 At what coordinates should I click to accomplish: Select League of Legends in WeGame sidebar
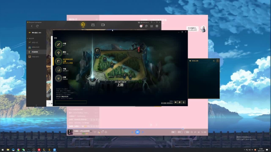[36, 52]
